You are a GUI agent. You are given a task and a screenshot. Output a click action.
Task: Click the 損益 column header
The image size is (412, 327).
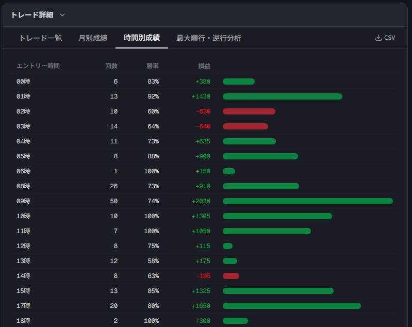[x=204, y=66]
